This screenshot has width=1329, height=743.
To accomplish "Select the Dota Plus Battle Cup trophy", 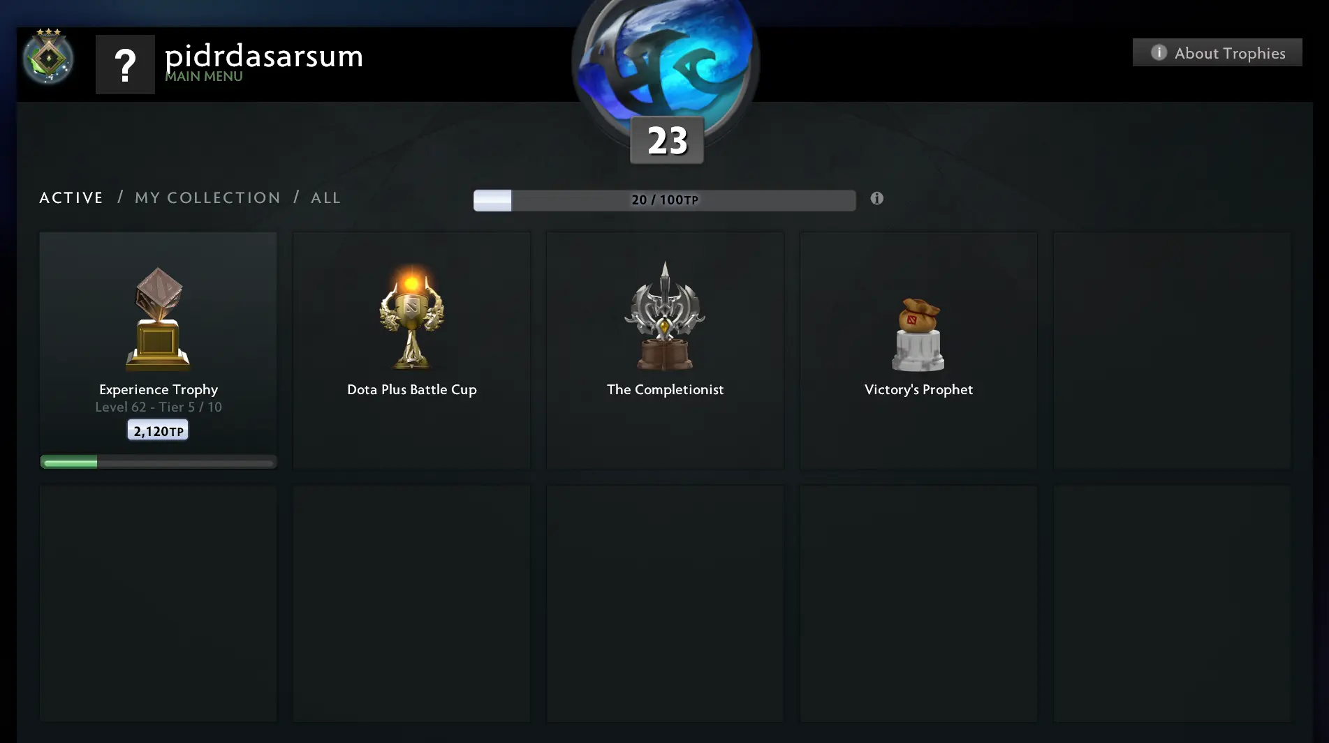I will tap(411, 317).
